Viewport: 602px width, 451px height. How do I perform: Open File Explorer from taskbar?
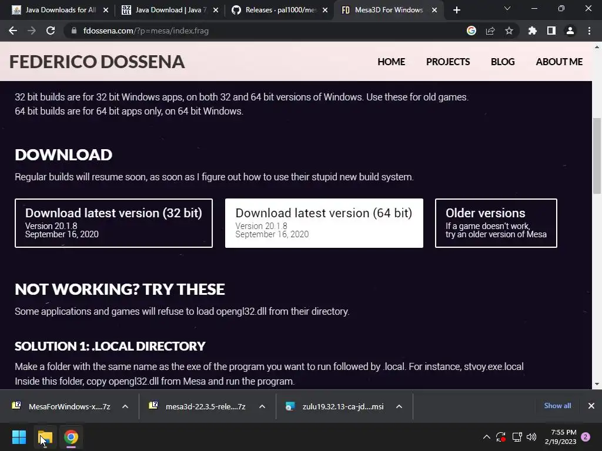point(45,437)
